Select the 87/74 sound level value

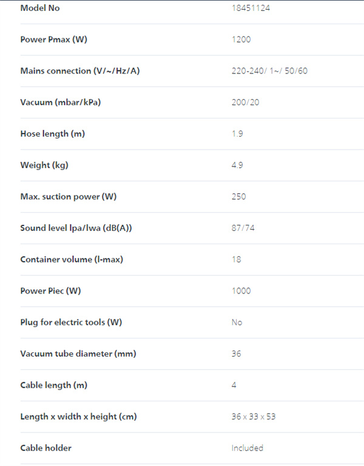(243, 228)
